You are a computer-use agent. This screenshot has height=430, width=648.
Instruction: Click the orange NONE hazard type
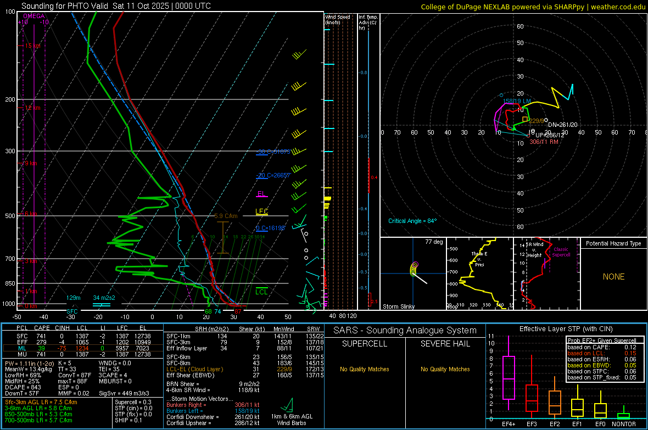[x=613, y=277]
